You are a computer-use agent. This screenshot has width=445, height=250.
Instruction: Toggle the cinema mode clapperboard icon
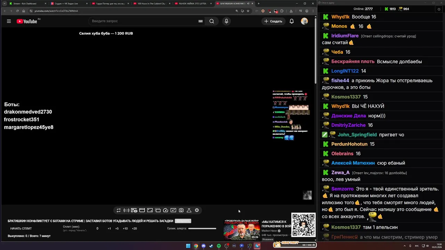point(142,210)
